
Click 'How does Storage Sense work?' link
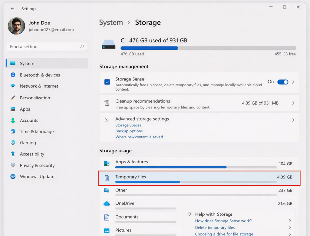click(x=223, y=221)
